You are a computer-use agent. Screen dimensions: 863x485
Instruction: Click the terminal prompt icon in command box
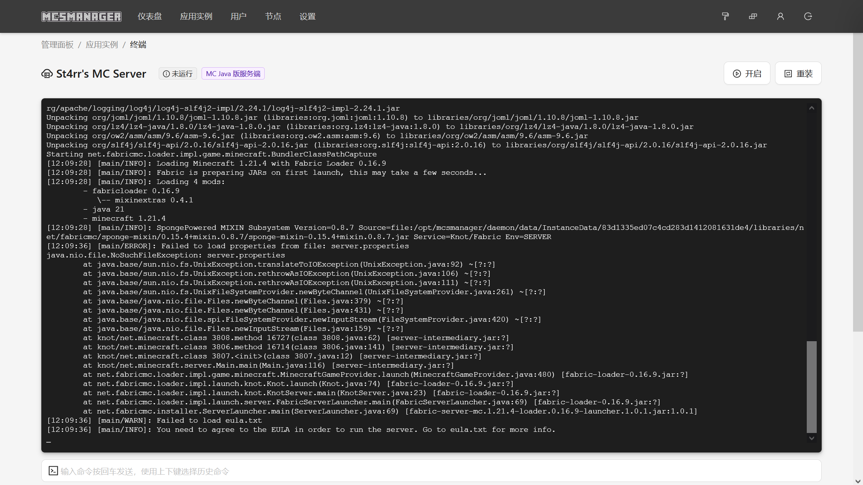pos(53,471)
